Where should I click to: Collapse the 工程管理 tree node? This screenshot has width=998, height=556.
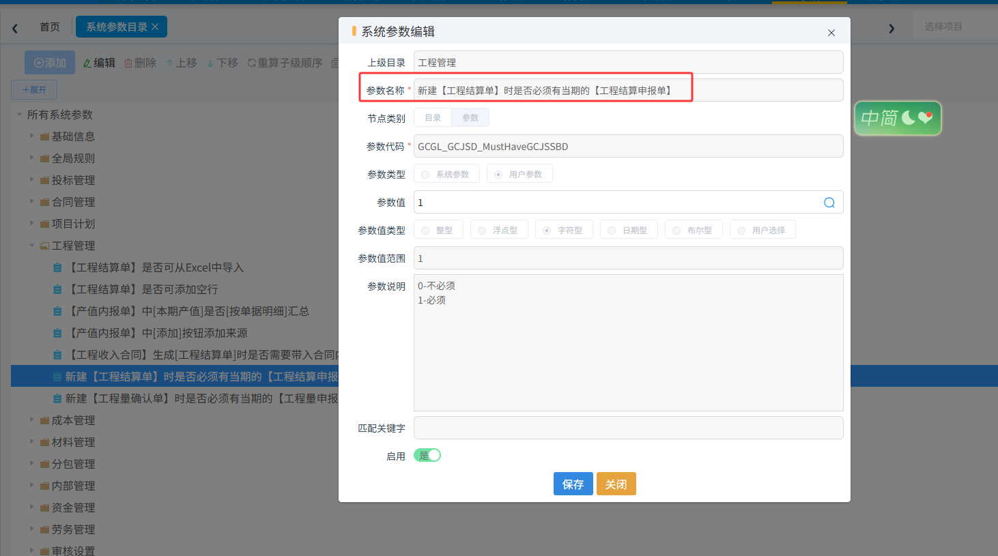pyautogui.click(x=31, y=246)
